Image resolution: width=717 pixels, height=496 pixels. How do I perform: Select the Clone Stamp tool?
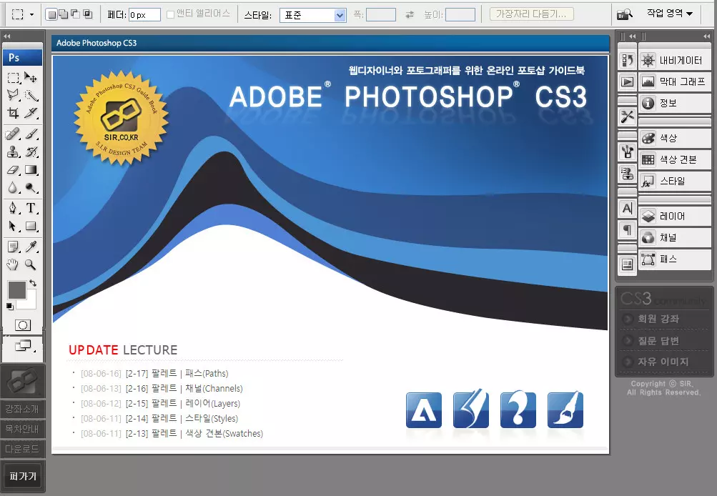tap(14, 152)
